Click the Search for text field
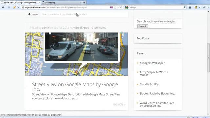Viewport: 210px width, 118px height. [x=163, y=22]
